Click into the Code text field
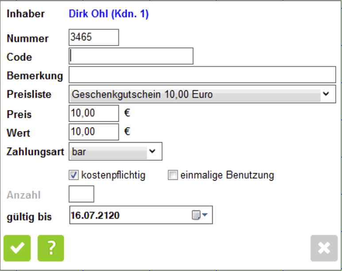342x271 pixels. coord(131,56)
